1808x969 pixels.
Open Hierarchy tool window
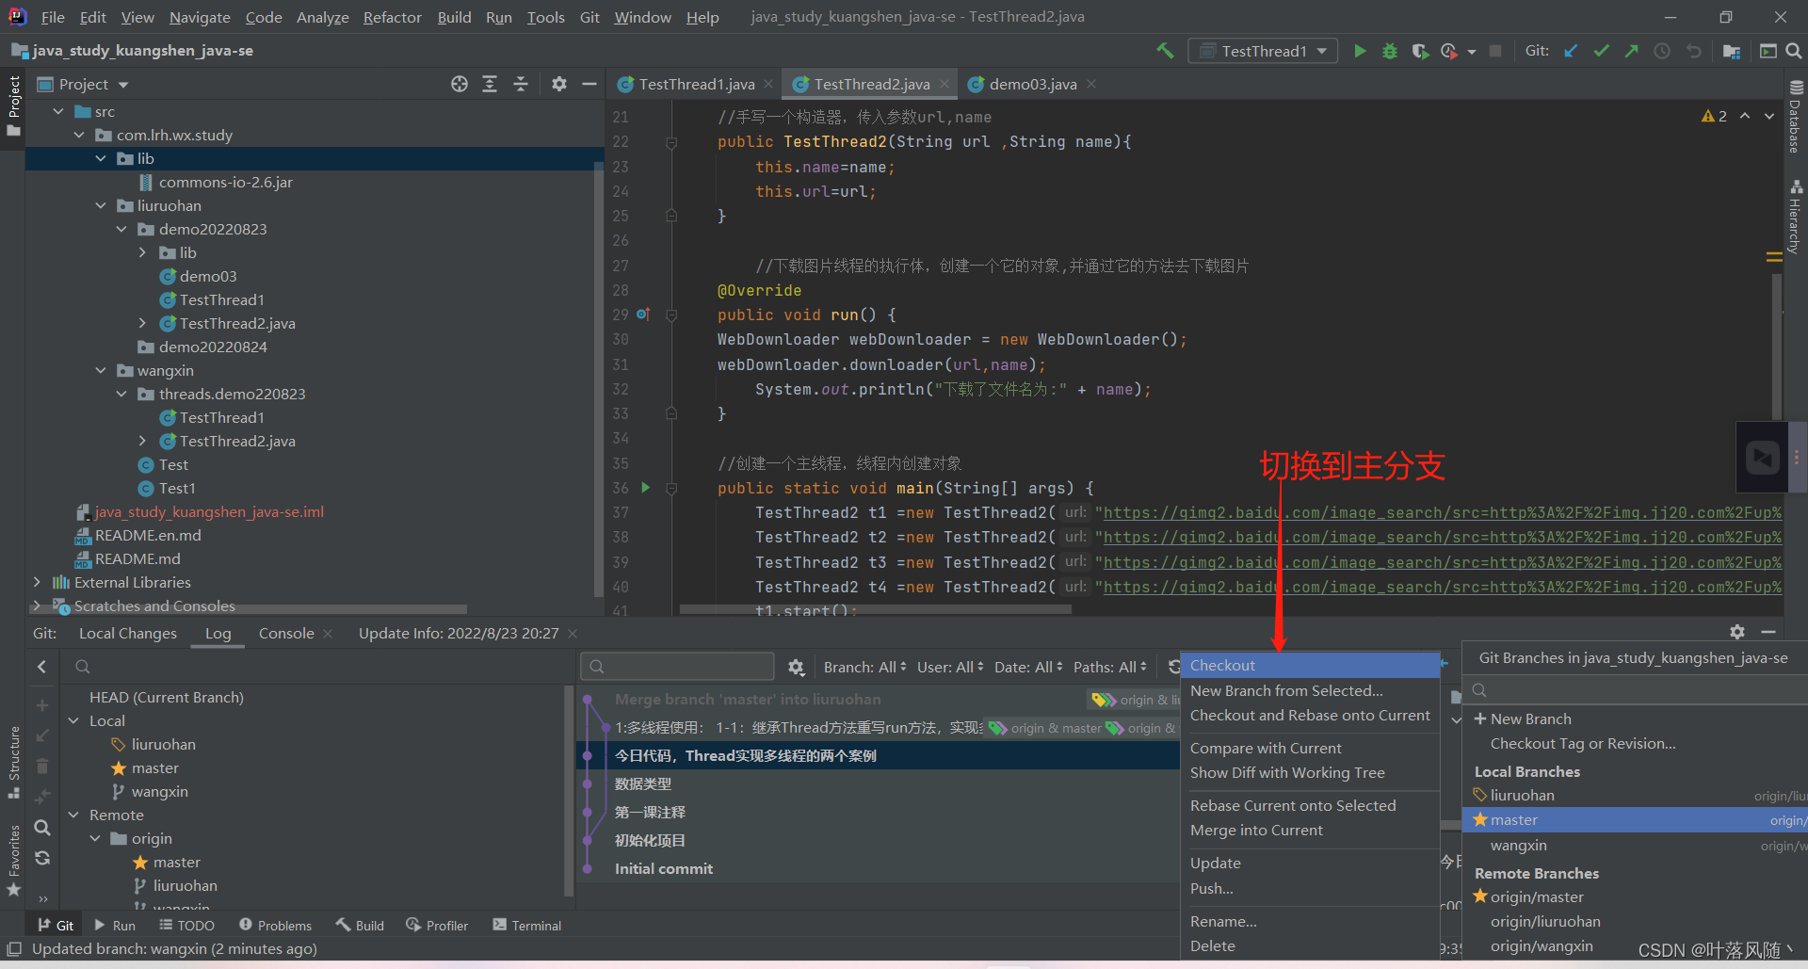(x=1796, y=218)
